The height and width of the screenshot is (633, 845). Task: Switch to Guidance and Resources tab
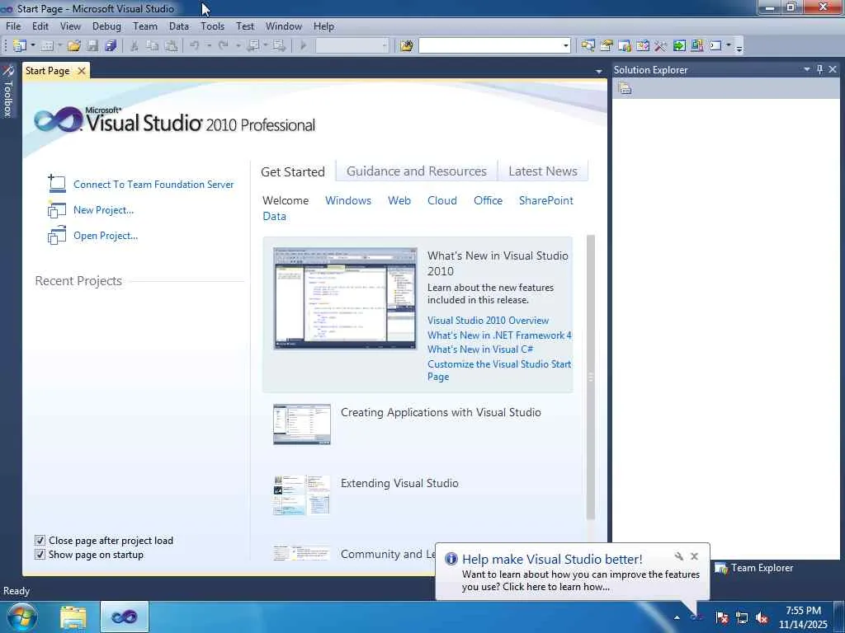(417, 171)
